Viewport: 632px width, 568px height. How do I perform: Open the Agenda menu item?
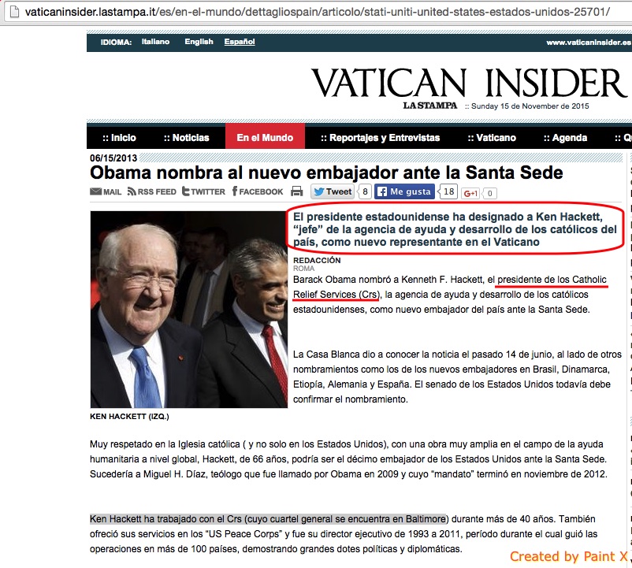565,138
